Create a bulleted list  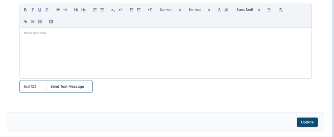[102, 10]
